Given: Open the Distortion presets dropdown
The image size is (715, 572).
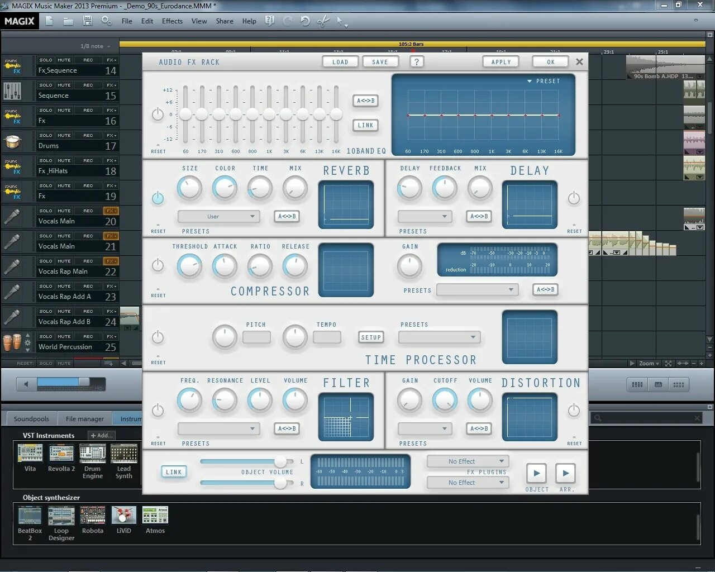Looking at the screenshot, I should click(425, 428).
